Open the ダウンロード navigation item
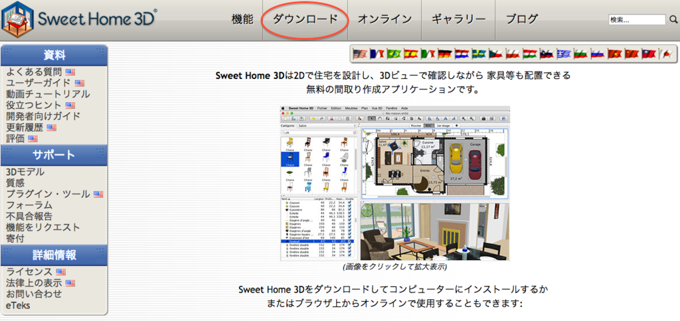This screenshot has width=680, height=321. (305, 19)
